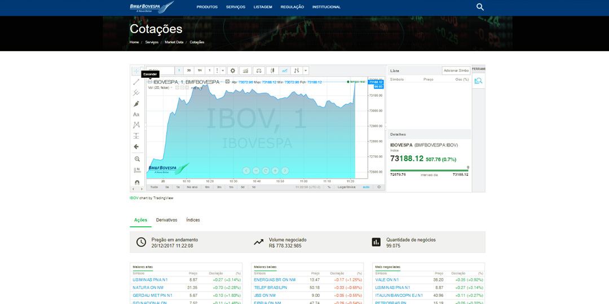Open bottom-right chart settings gear
The height and width of the screenshot is (304, 609).
pos(379,187)
